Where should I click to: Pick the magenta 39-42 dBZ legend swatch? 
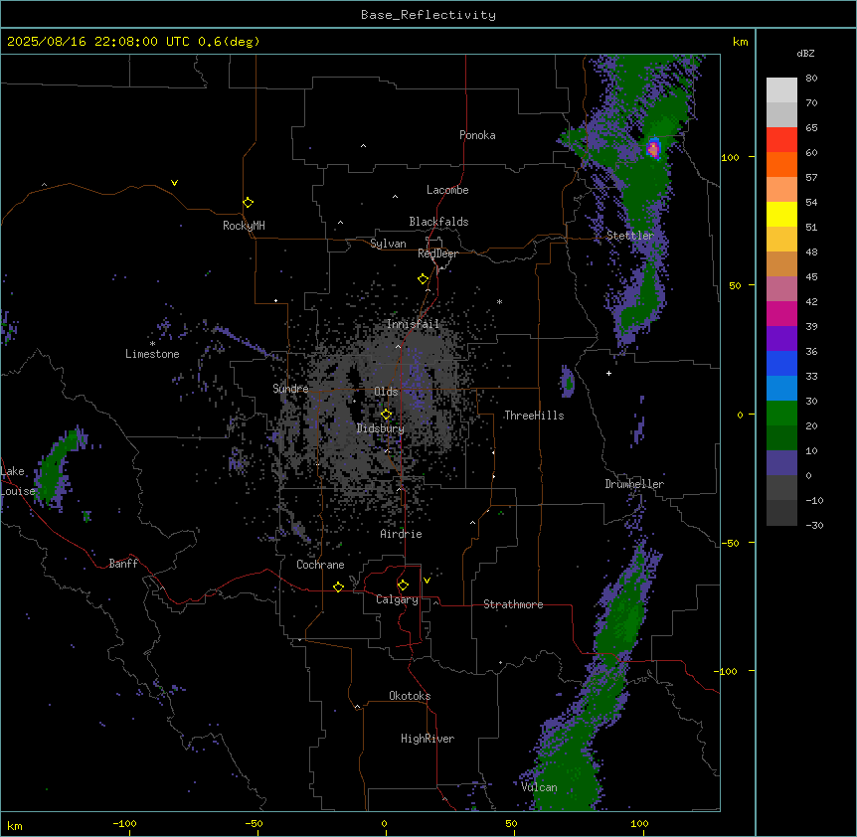click(781, 313)
